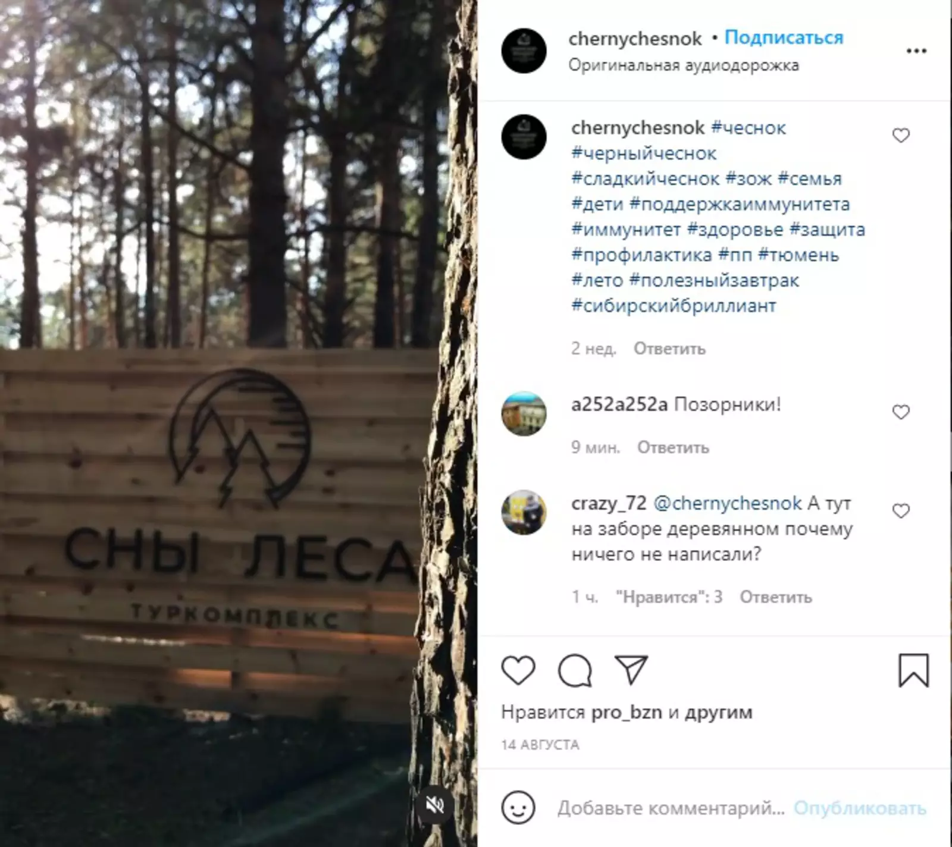Open the three-dot more options menu
Screen dimensions: 952x847
coord(916,51)
